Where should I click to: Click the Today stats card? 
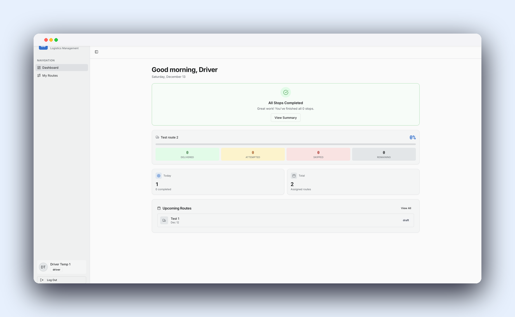pyautogui.click(x=218, y=182)
